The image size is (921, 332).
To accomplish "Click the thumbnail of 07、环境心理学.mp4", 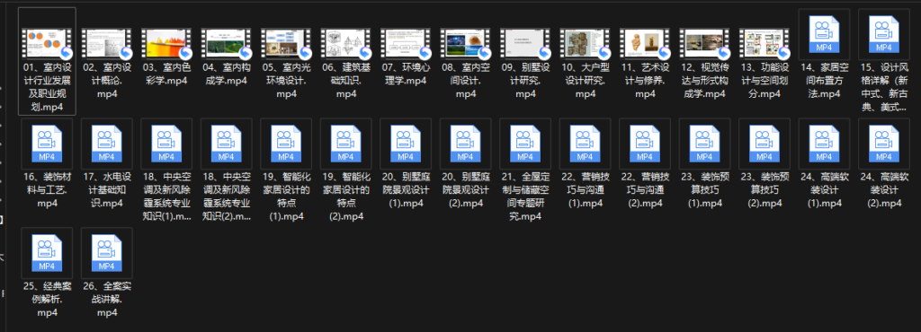I will (406, 43).
